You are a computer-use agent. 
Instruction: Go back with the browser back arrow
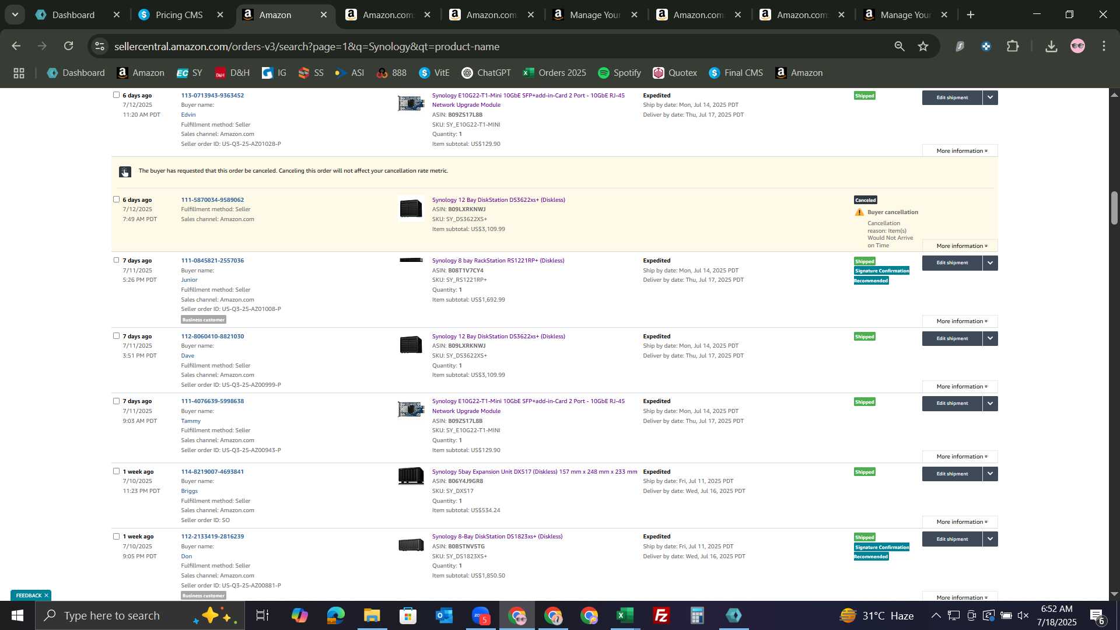tap(16, 46)
